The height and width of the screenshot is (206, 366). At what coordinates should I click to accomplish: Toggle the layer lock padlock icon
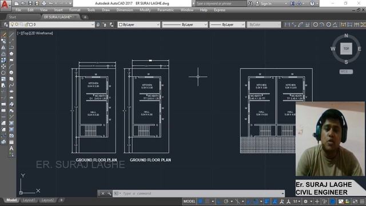click(26, 25)
